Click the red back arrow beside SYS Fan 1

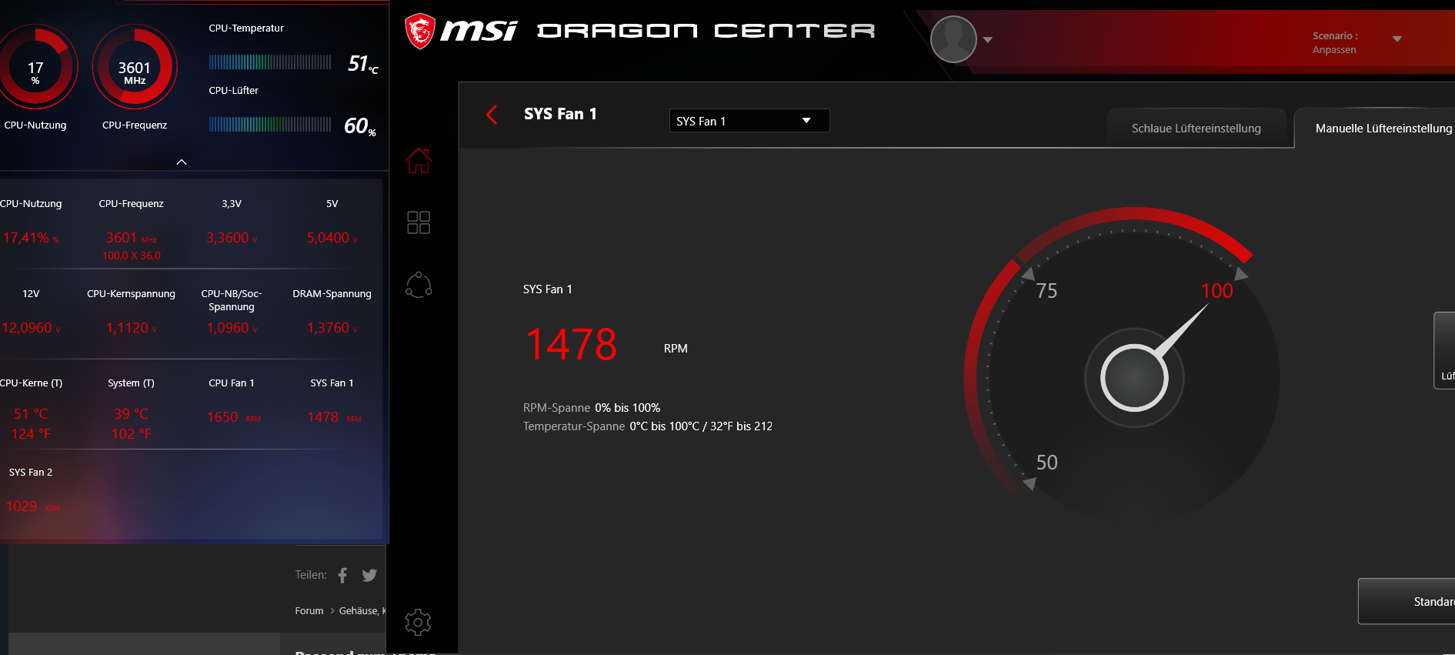click(x=492, y=115)
